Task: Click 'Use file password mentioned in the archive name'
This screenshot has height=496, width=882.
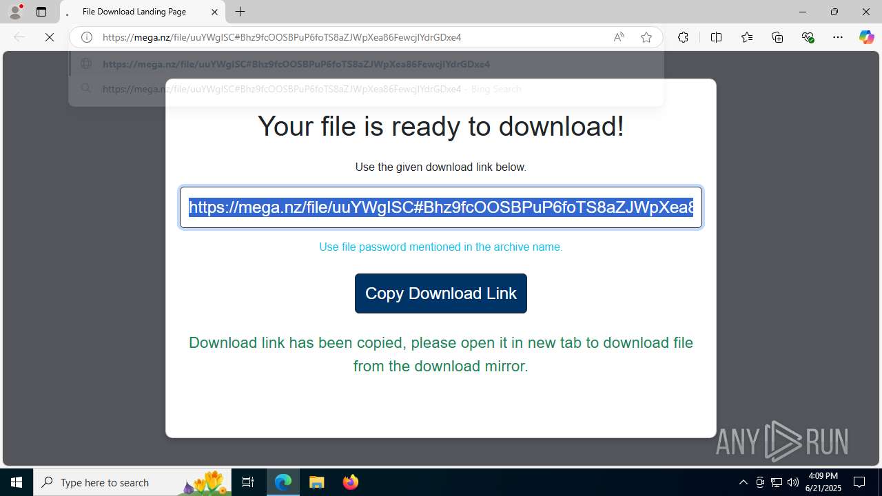Action: (441, 247)
